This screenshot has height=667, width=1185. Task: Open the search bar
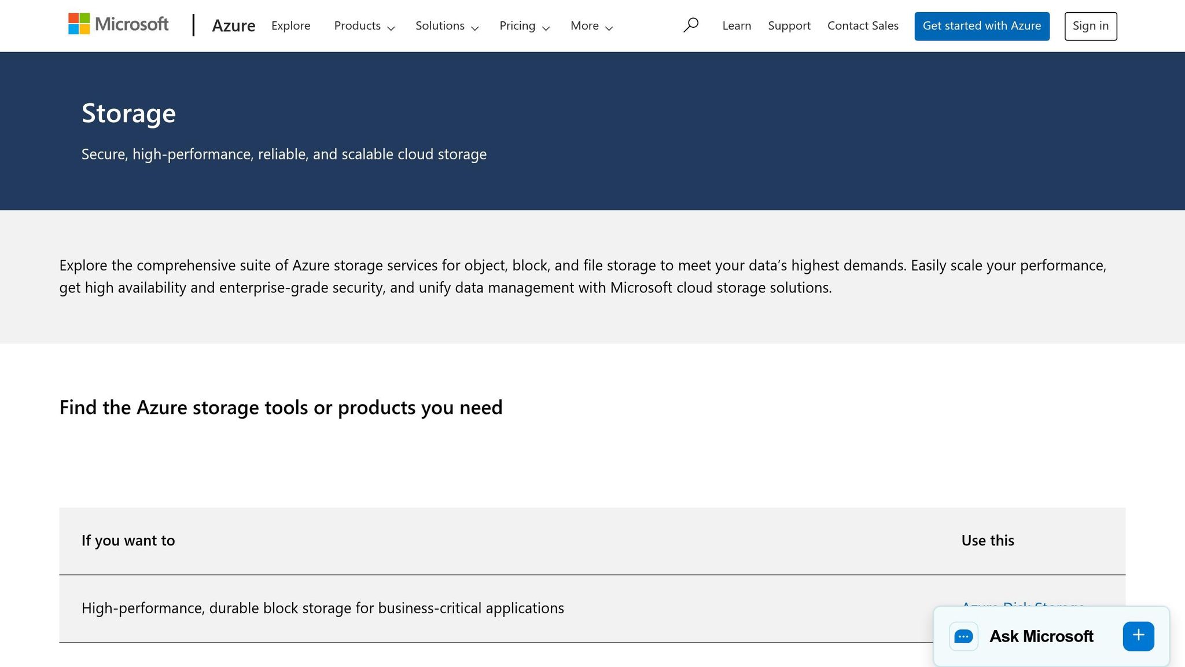(x=691, y=25)
